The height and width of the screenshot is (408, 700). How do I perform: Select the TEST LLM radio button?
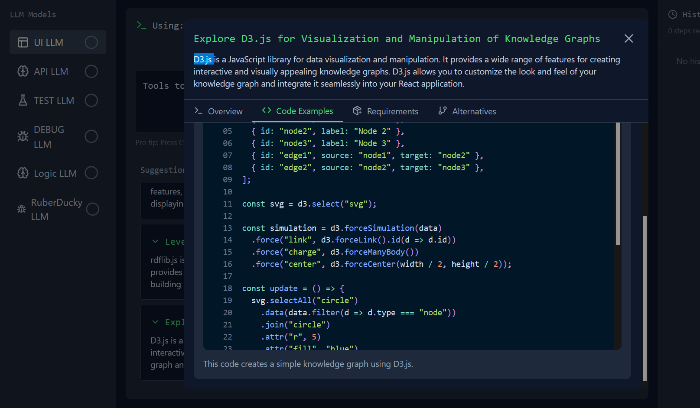click(x=91, y=100)
